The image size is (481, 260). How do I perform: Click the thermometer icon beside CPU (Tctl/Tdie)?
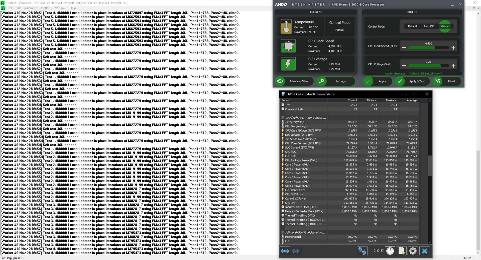[x=283, y=122]
